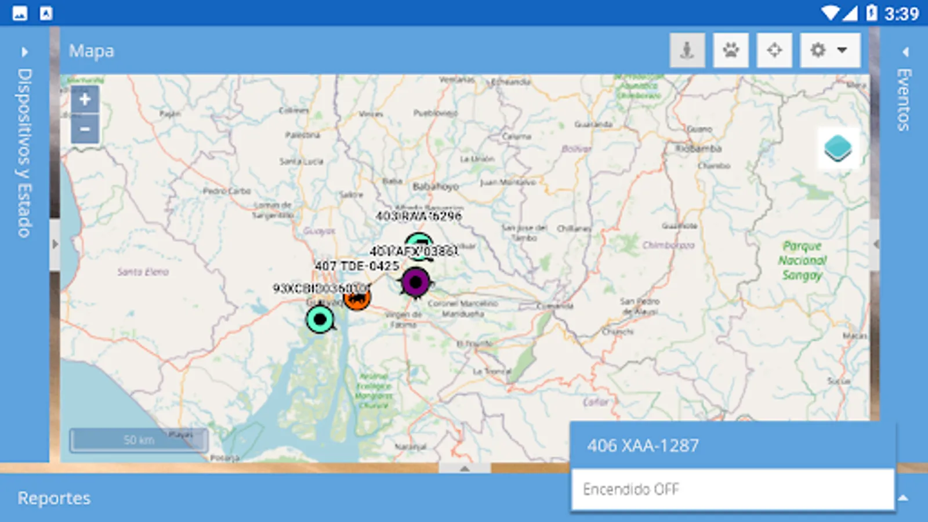
Task: Click the 403 RWA-6296 device label
Action: pos(418,216)
